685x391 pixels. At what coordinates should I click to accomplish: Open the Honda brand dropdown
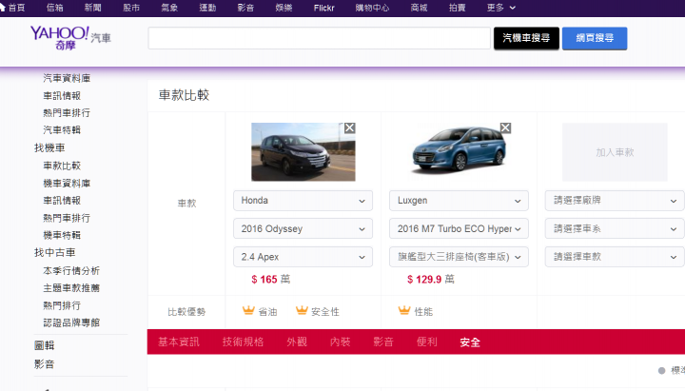click(303, 201)
